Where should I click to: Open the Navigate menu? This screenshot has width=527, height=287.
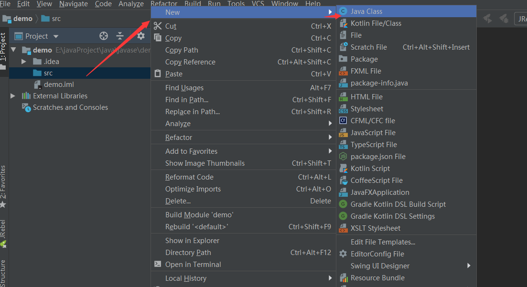(x=73, y=4)
